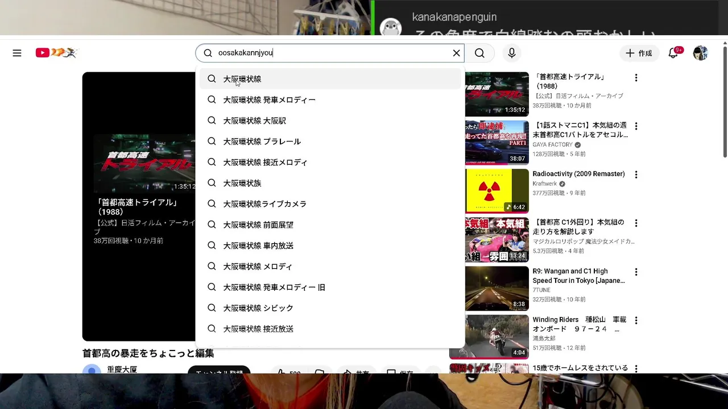This screenshot has height=409, width=728.
Task: Select suggestion 大阪環状線 メロディ
Action: pos(330,266)
